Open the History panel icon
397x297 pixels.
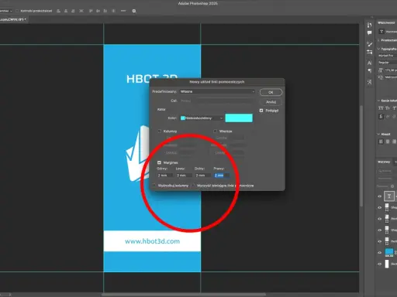pos(369,25)
